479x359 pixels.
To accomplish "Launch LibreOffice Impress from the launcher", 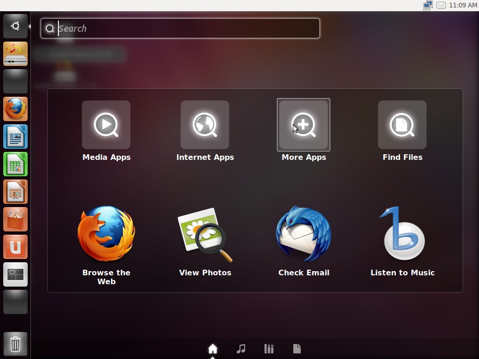I will [15, 192].
